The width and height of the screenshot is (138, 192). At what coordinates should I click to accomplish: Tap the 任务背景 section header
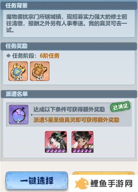17,6
